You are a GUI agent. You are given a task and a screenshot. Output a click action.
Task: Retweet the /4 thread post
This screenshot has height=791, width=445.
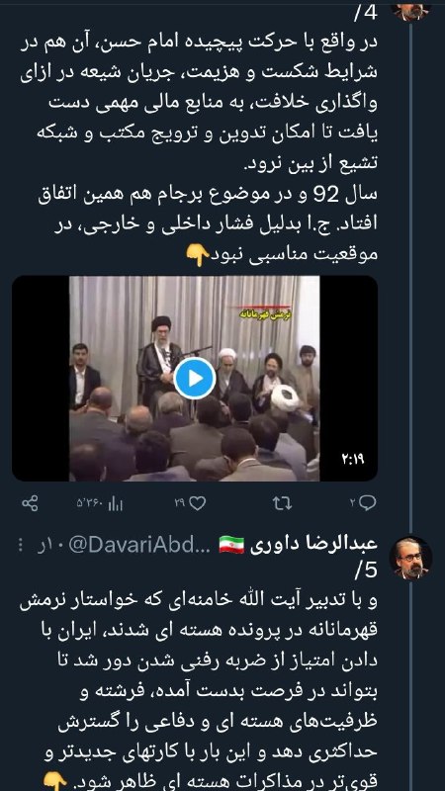coord(283,503)
